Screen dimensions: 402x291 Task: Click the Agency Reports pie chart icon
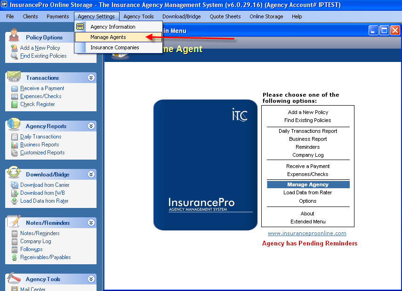(x=14, y=124)
